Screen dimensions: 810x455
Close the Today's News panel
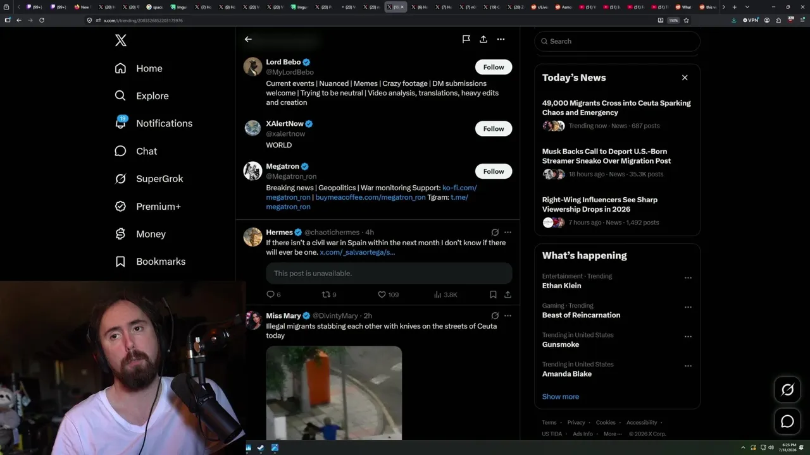pos(685,78)
